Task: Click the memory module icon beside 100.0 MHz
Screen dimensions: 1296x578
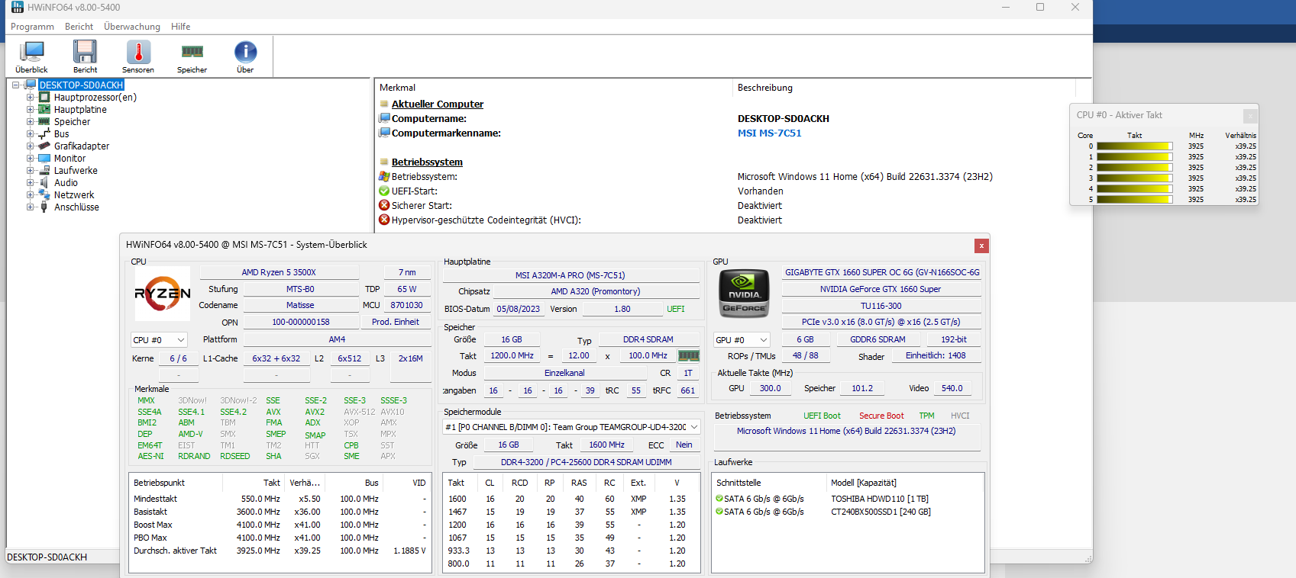Action: tap(689, 355)
